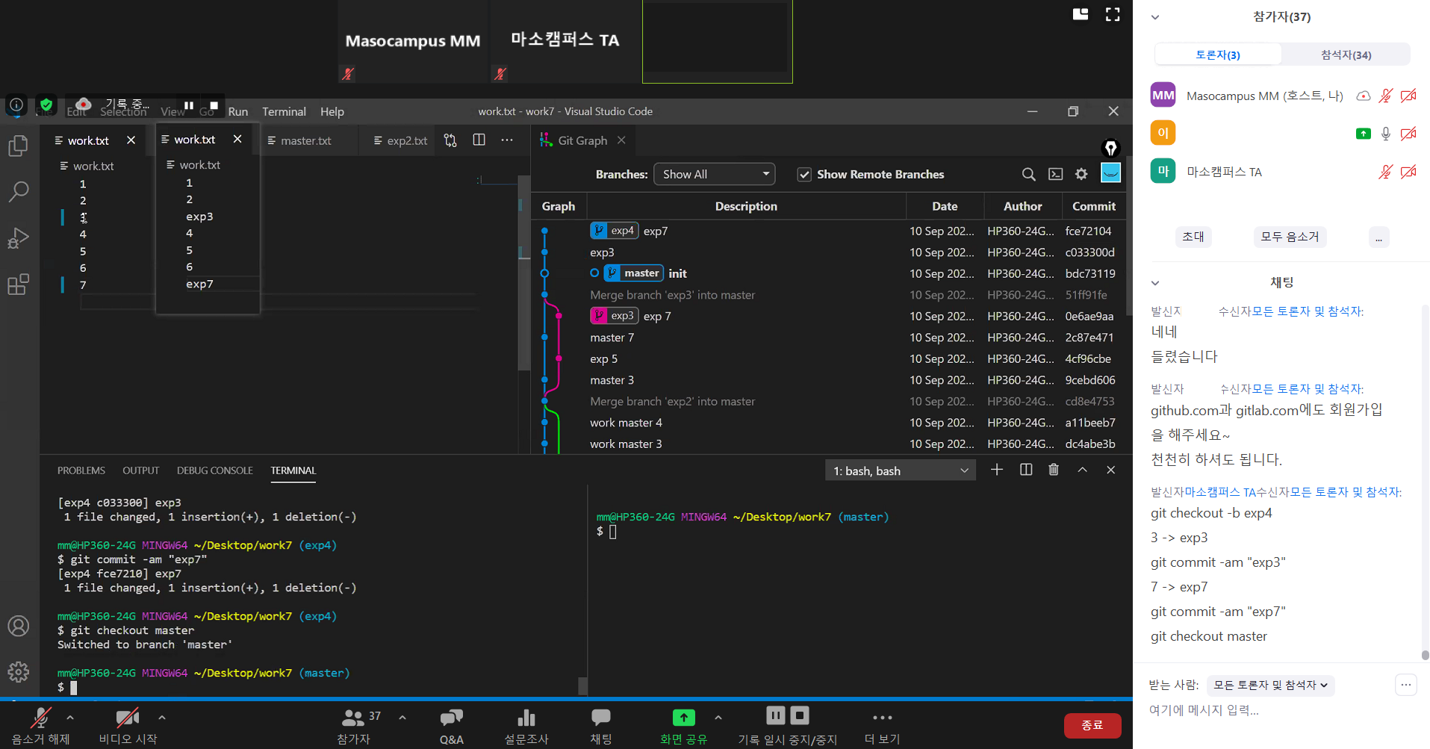Open the Search view in activity bar
The image size is (1430, 749).
point(18,192)
